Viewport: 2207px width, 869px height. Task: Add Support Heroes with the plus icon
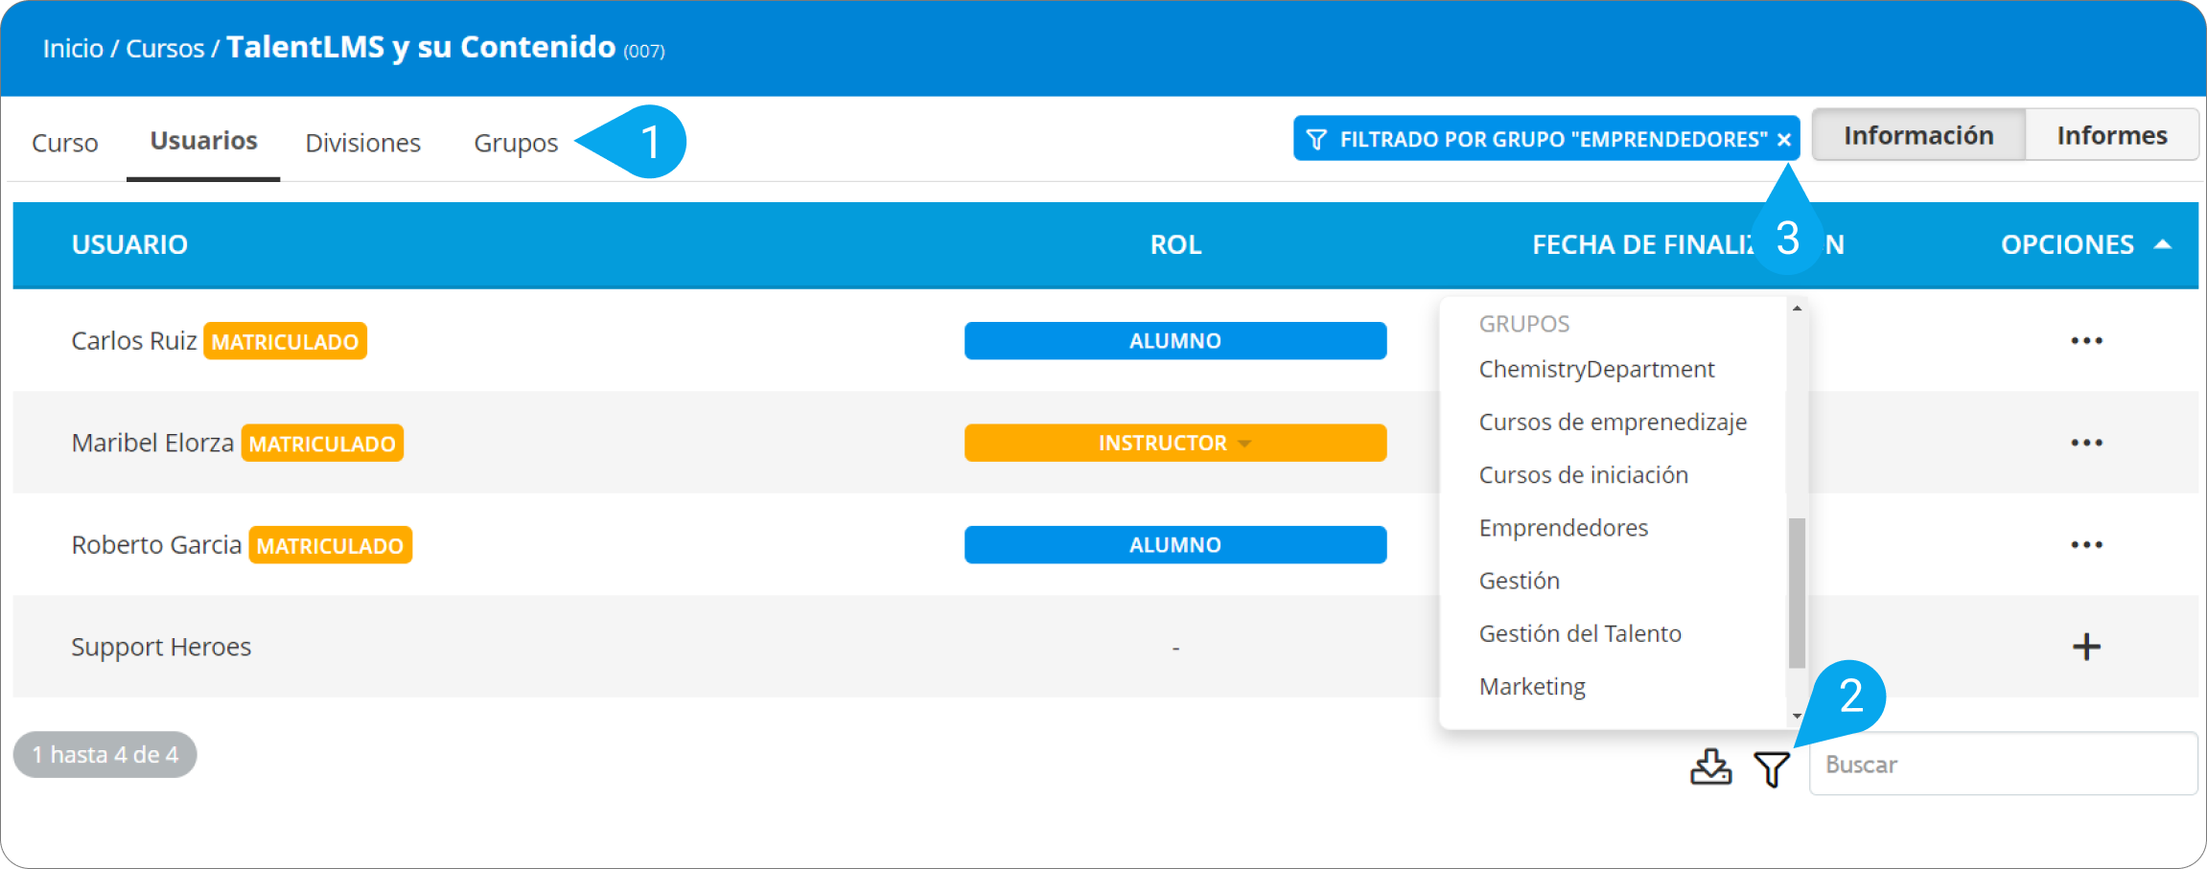2086,647
